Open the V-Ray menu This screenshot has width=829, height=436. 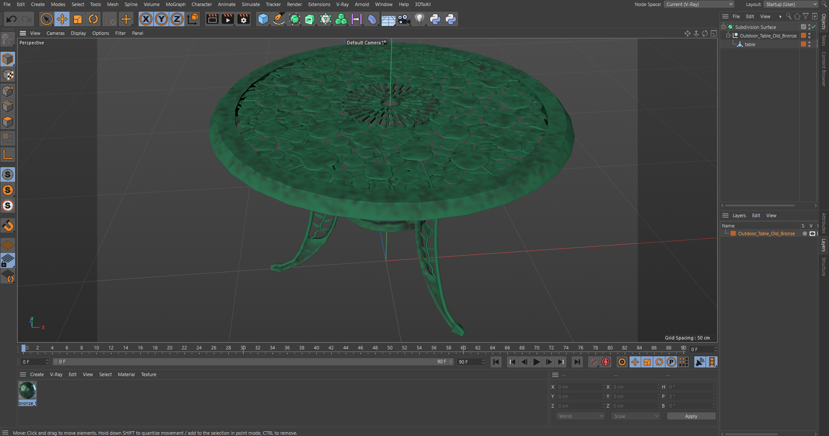click(342, 4)
